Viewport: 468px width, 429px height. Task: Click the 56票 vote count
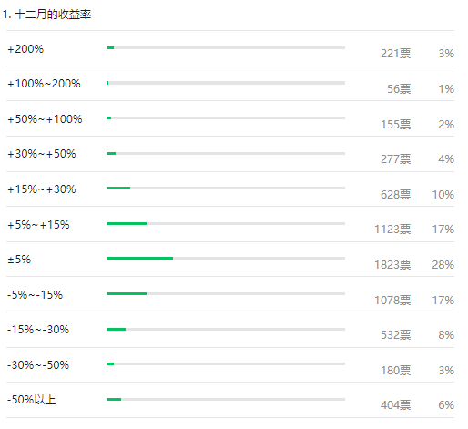pos(399,89)
